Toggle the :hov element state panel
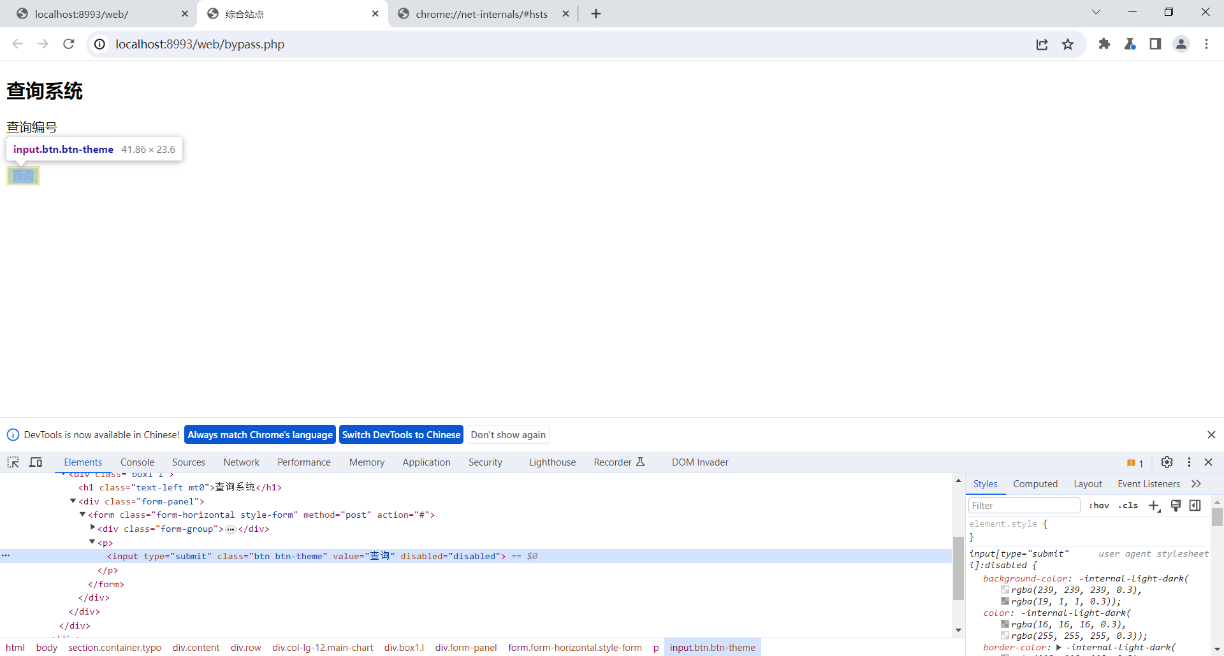 tap(1098, 506)
